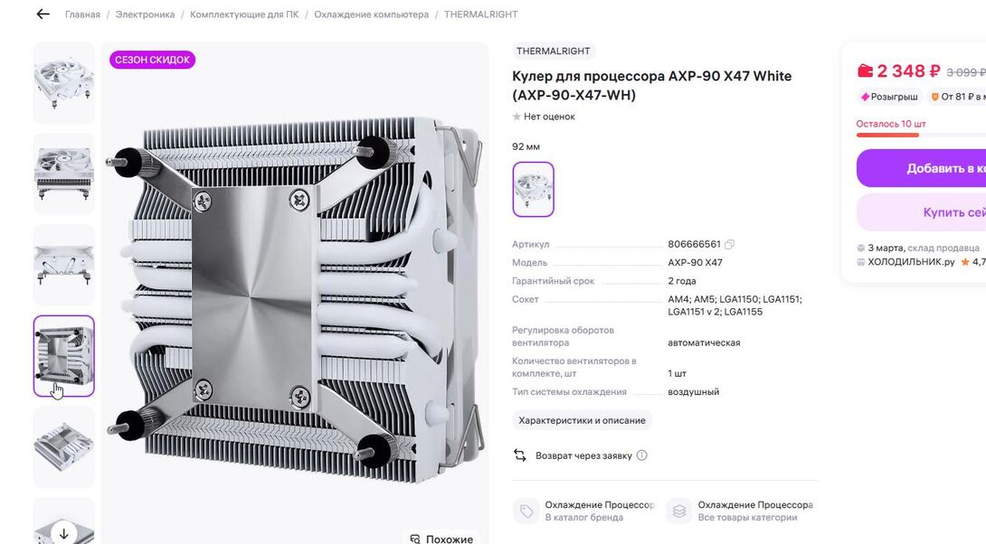Open the THERMALRIGHT brand tag
Image resolution: width=986 pixels, height=544 pixels.
554,51
